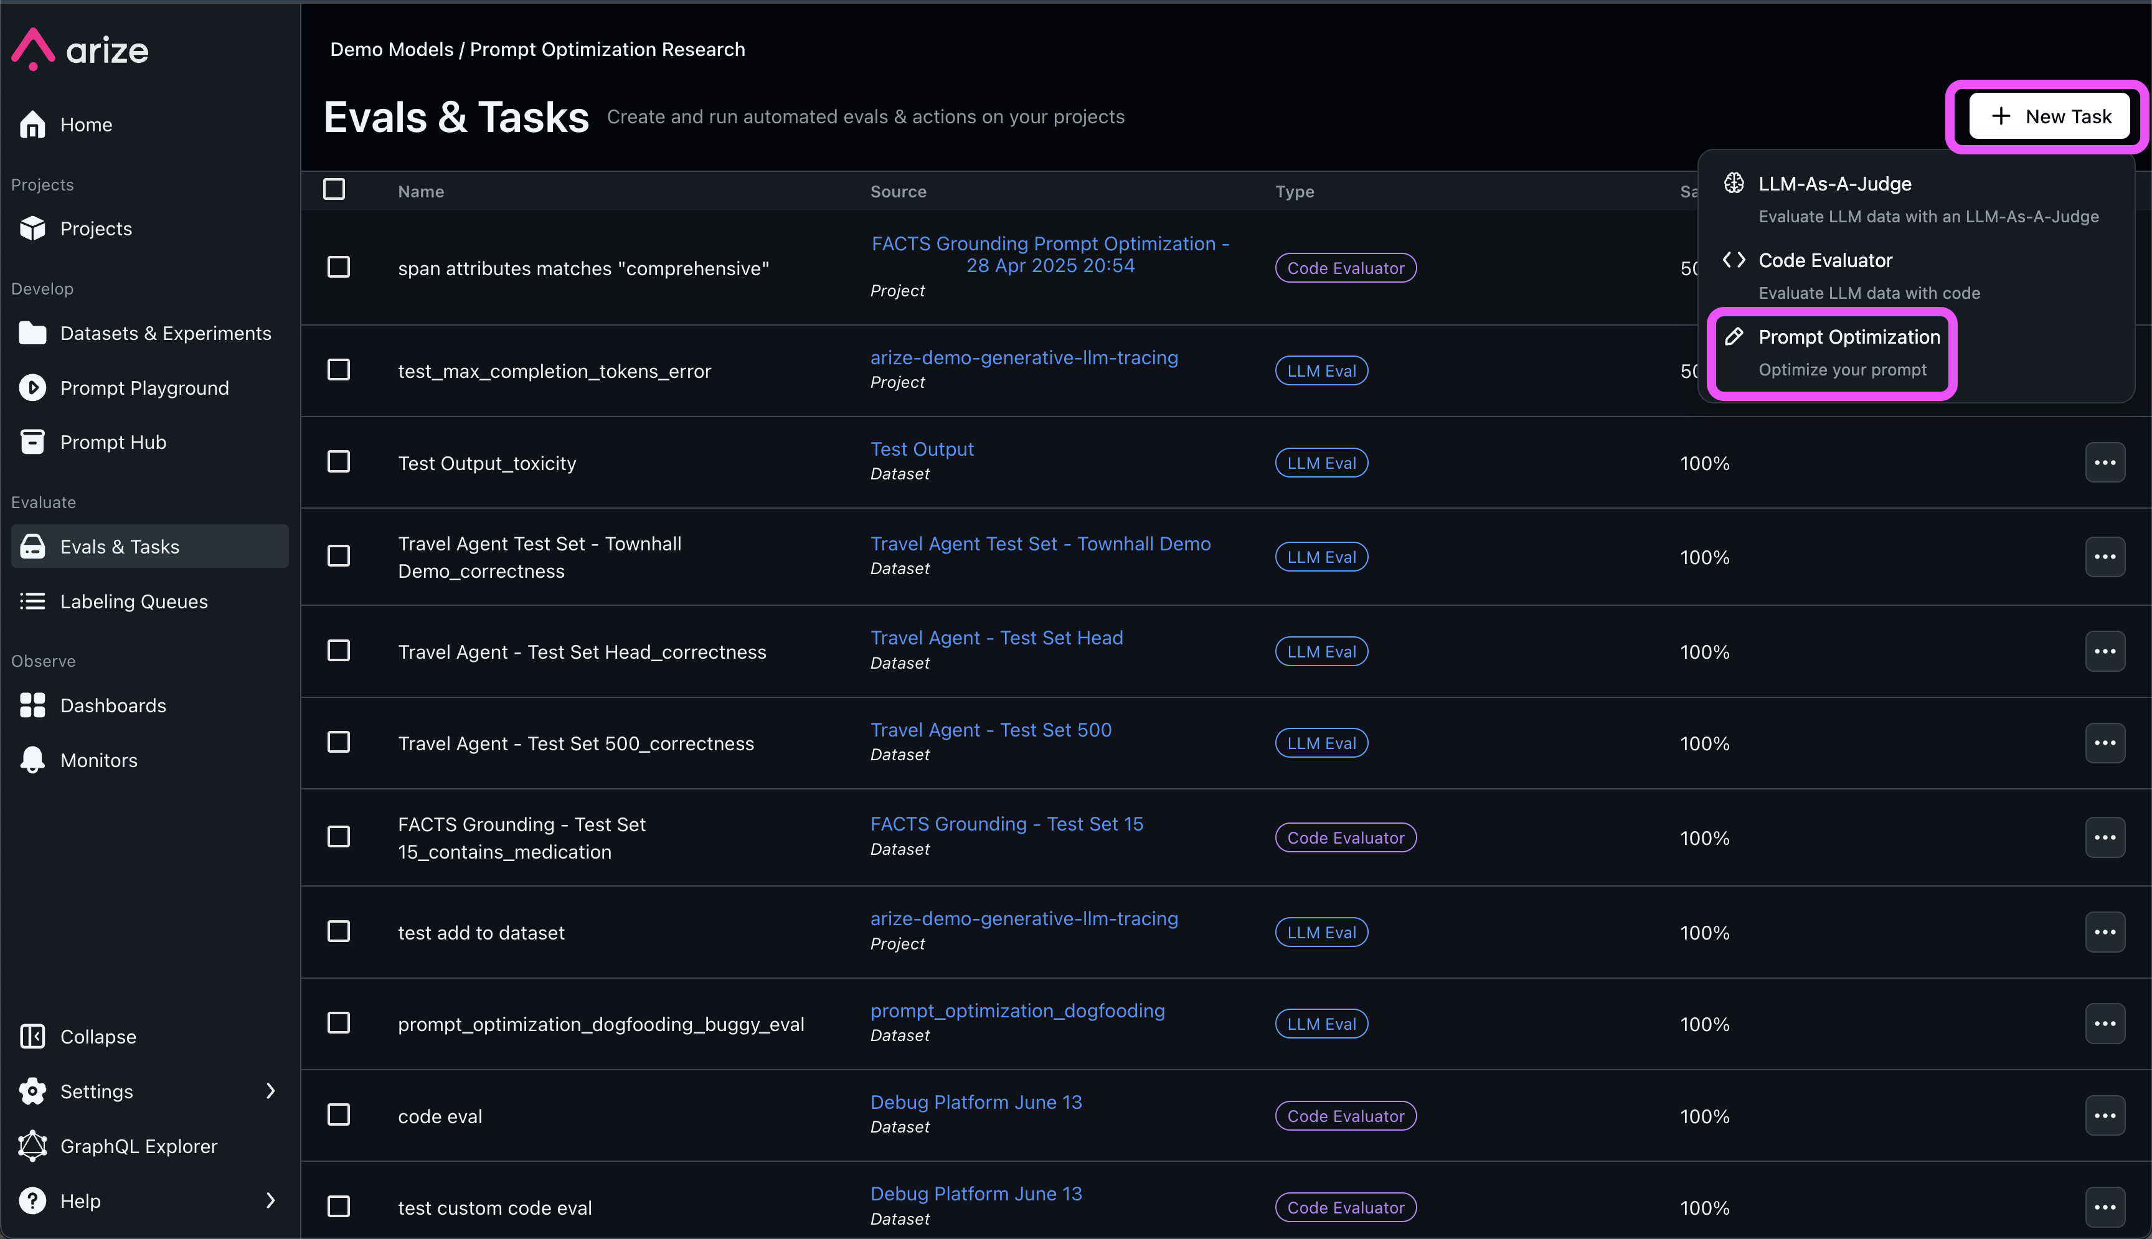
Task: Open more options for Test Set 500_correctness row
Action: click(2104, 743)
